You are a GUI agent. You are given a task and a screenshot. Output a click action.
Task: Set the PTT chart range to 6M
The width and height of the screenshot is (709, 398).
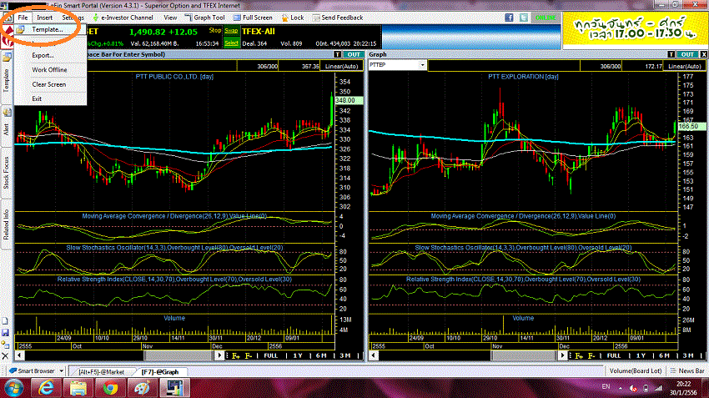click(x=321, y=356)
